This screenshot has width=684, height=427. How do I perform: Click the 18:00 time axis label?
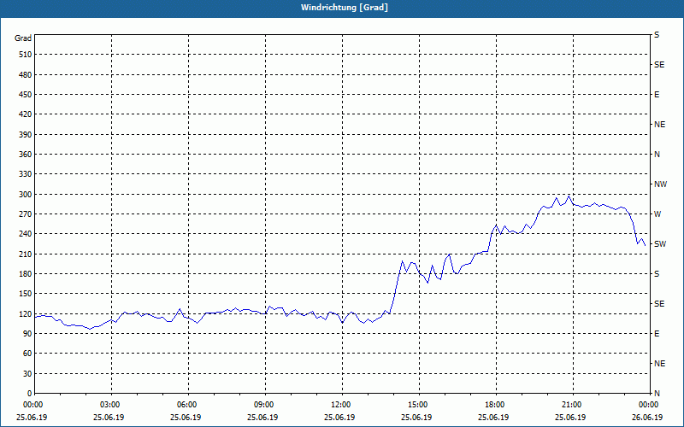point(494,405)
